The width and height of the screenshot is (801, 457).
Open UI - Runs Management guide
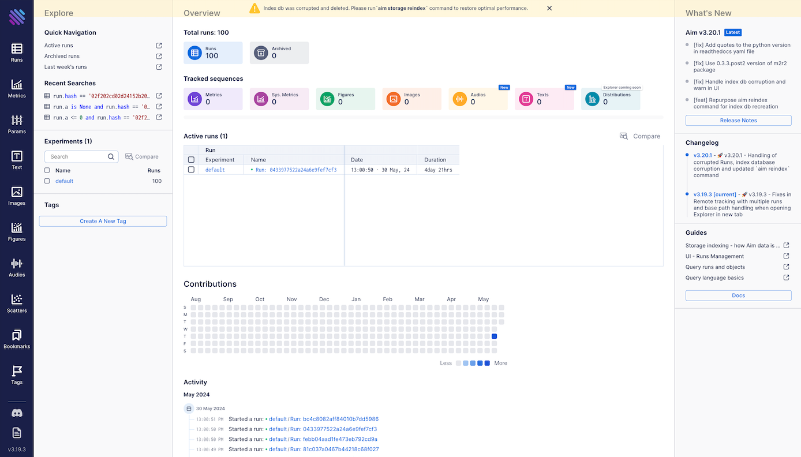(x=715, y=256)
